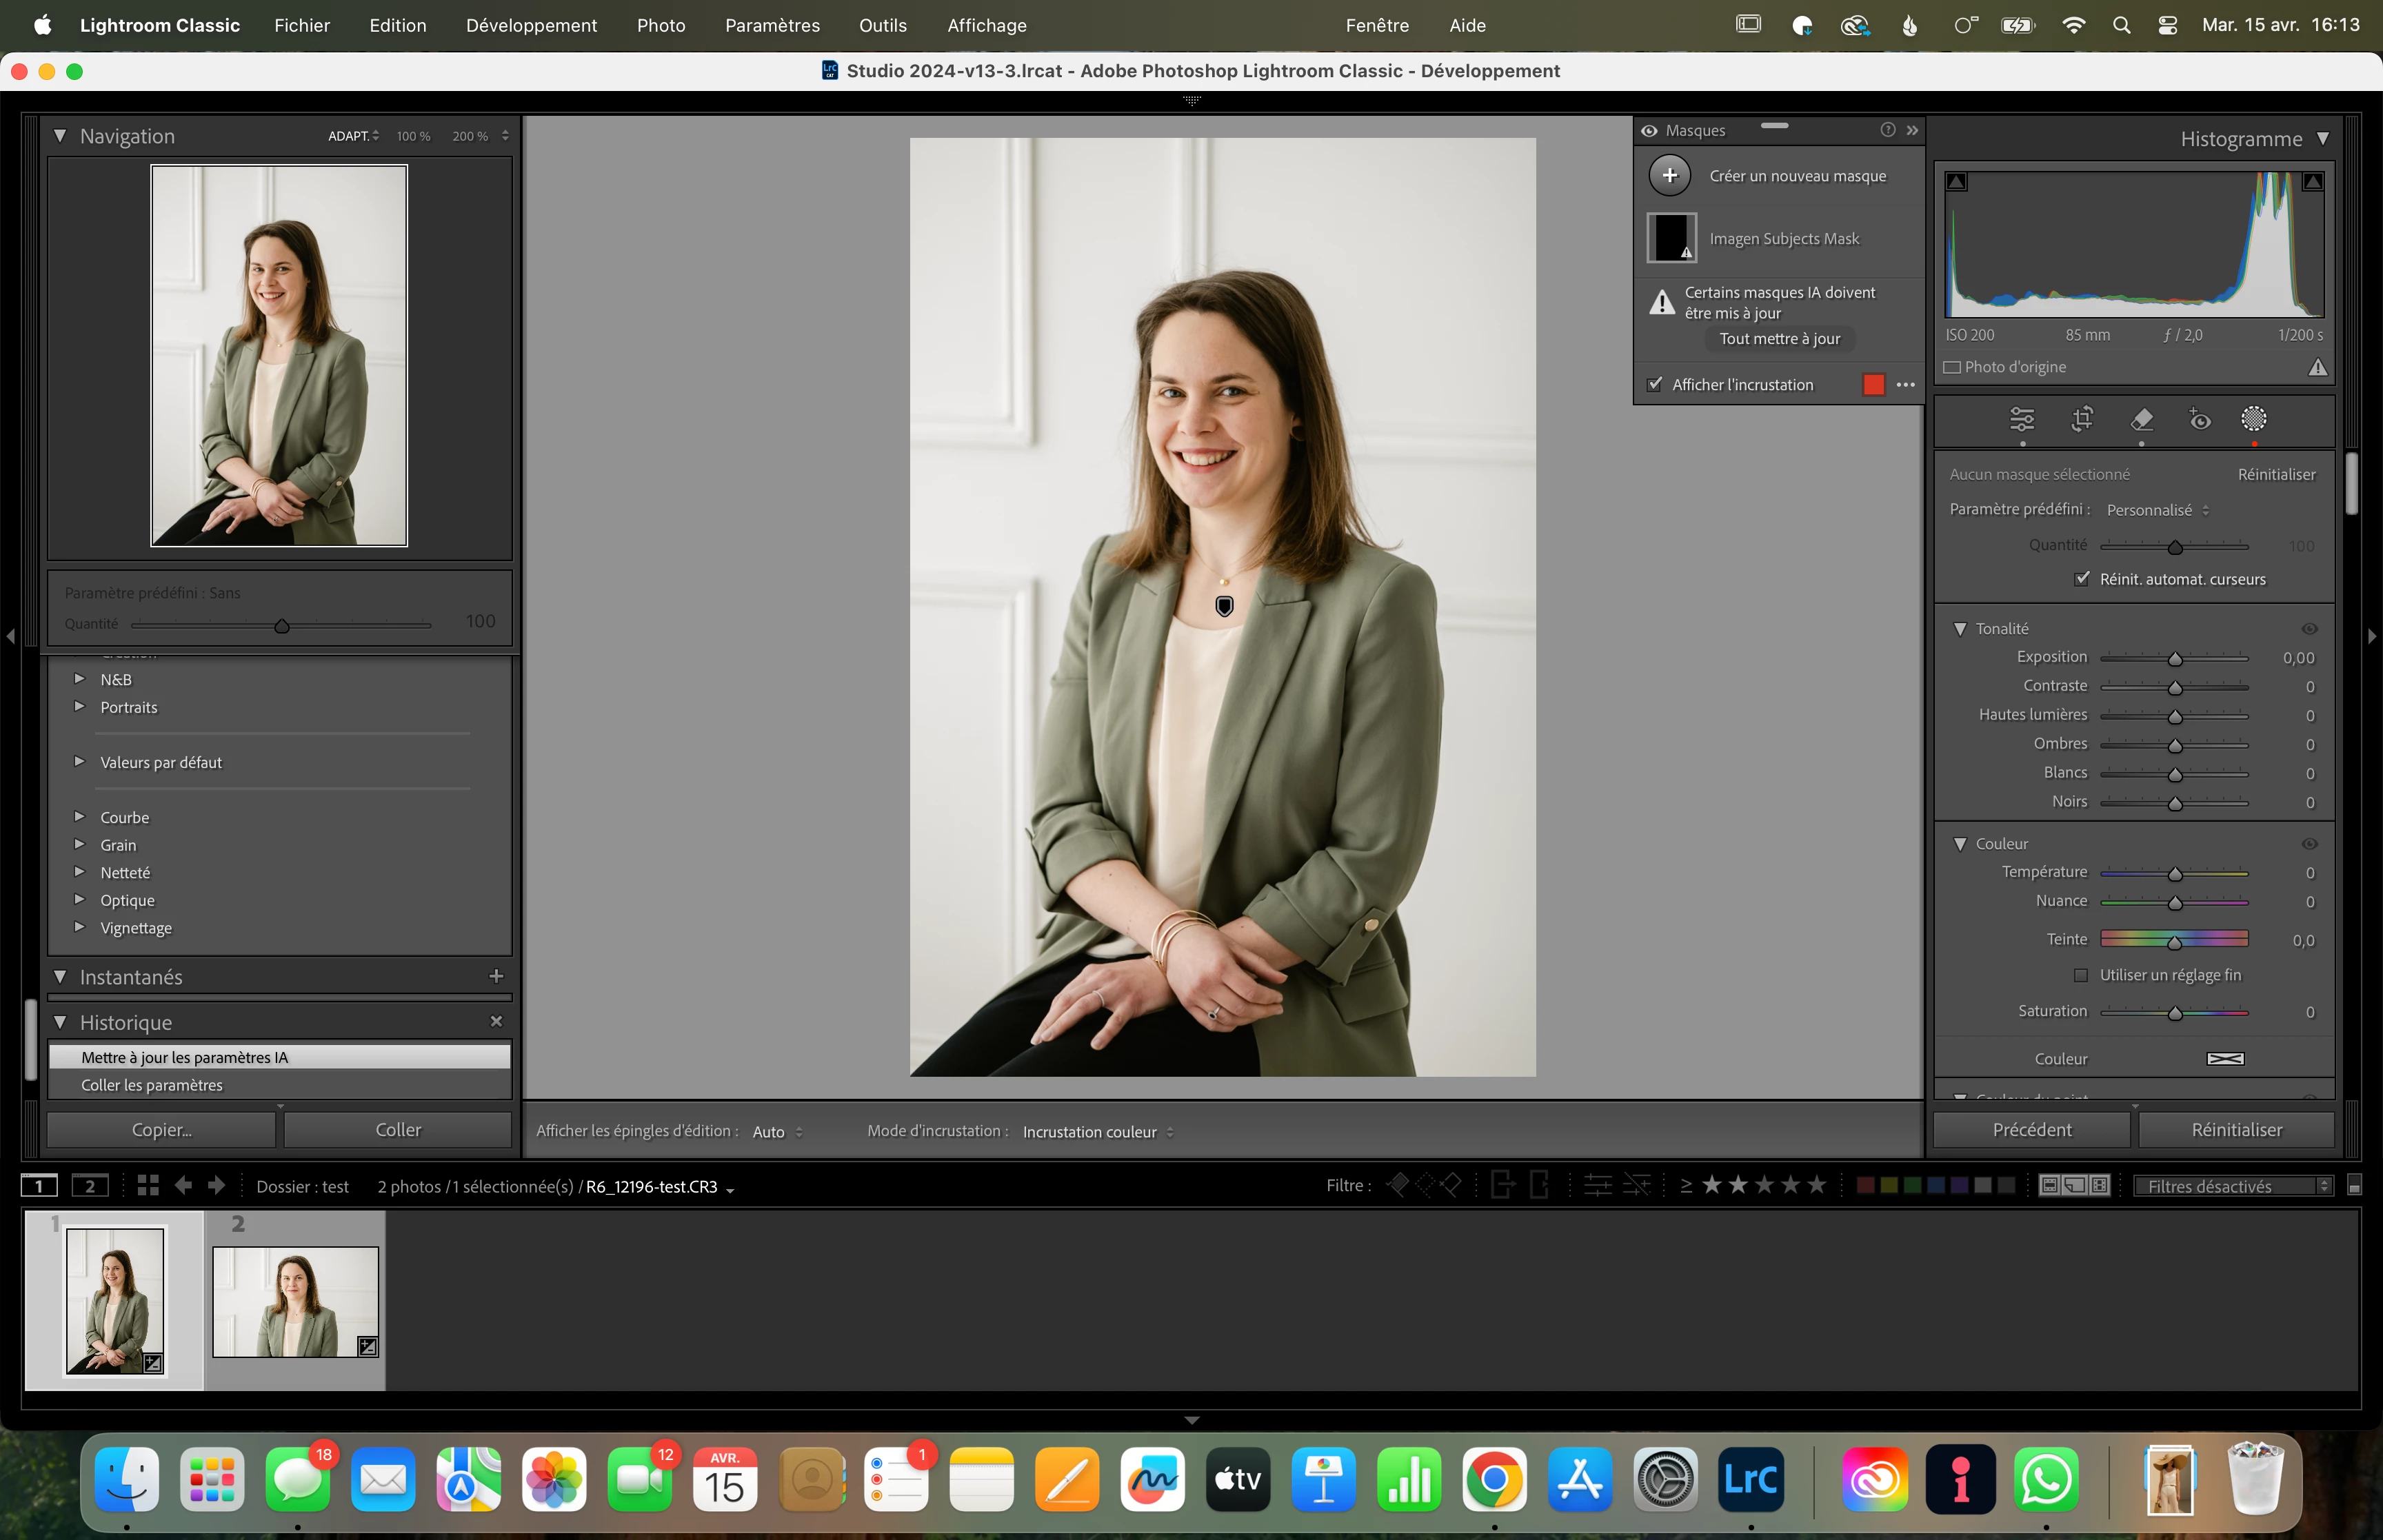Select the Healing eraser tool
Screen dimensions: 2383x1540
click(x=2141, y=420)
